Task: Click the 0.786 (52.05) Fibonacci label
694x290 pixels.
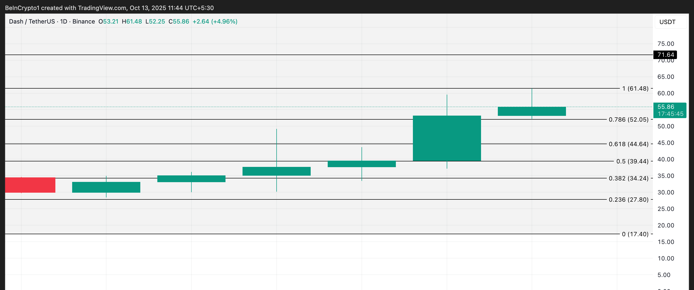Action: 628,119
